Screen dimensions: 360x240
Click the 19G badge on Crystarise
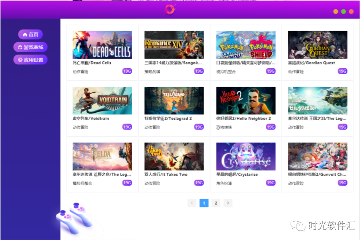pos(271,183)
